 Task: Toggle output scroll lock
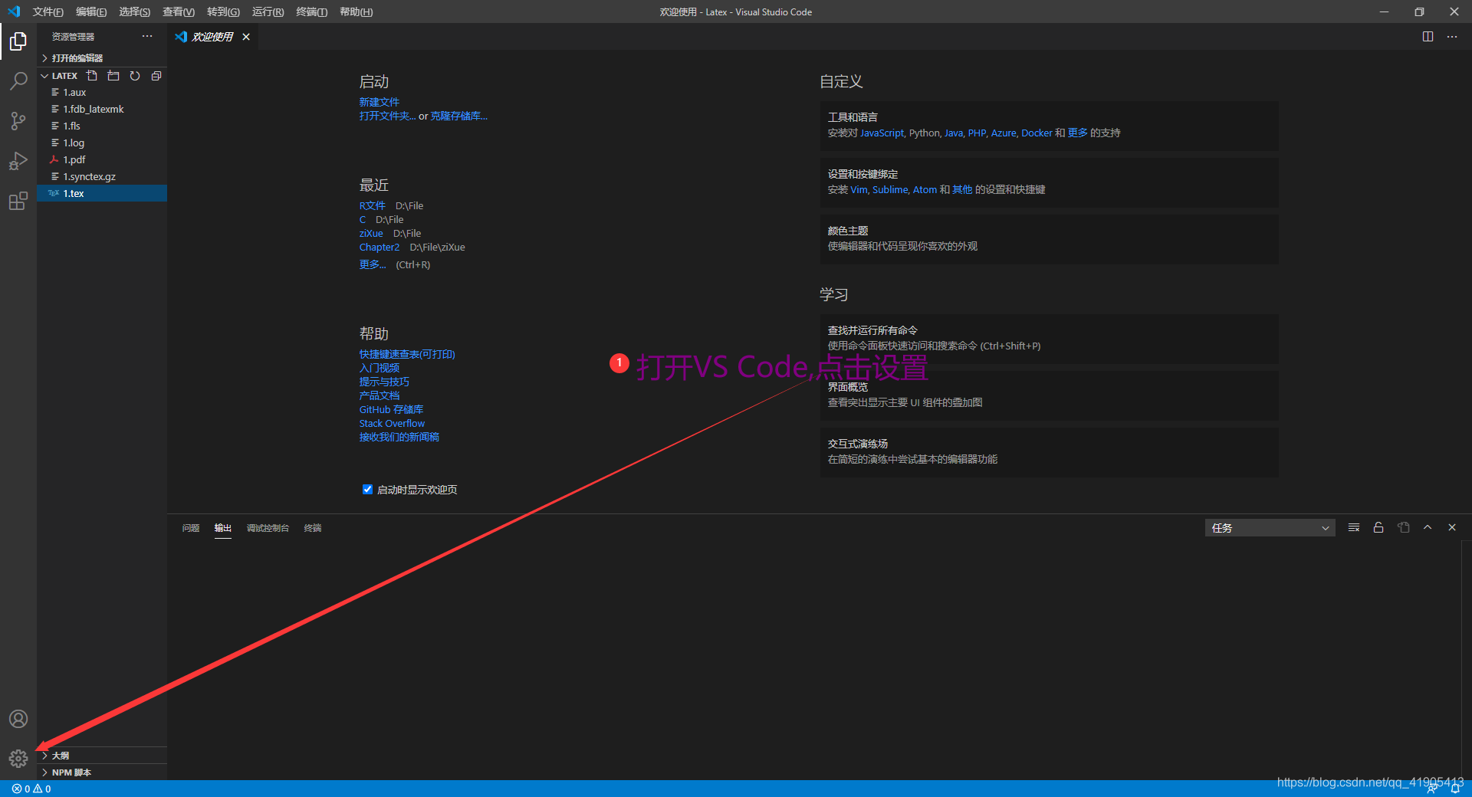click(x=1378, y=527)
